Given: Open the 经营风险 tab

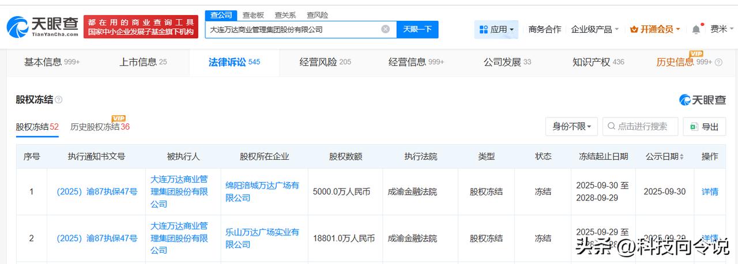Looking at the screenshot, I should (325, 62).
